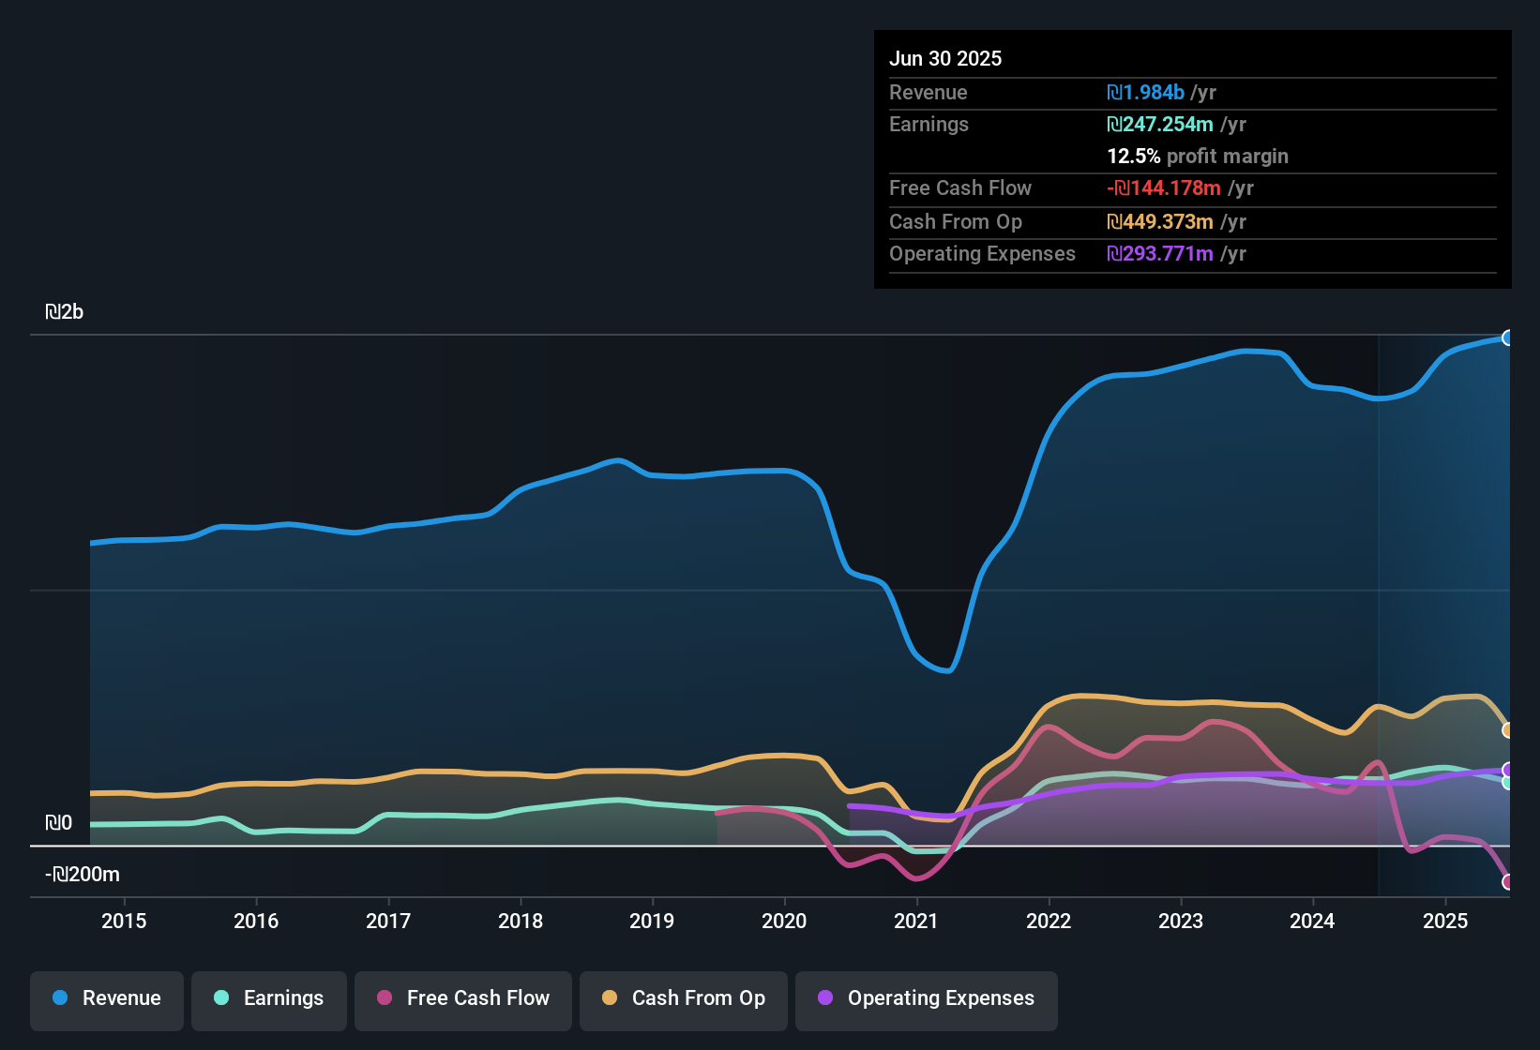
Task: Click the 2021 x-axis label
Action: [916, 921]
